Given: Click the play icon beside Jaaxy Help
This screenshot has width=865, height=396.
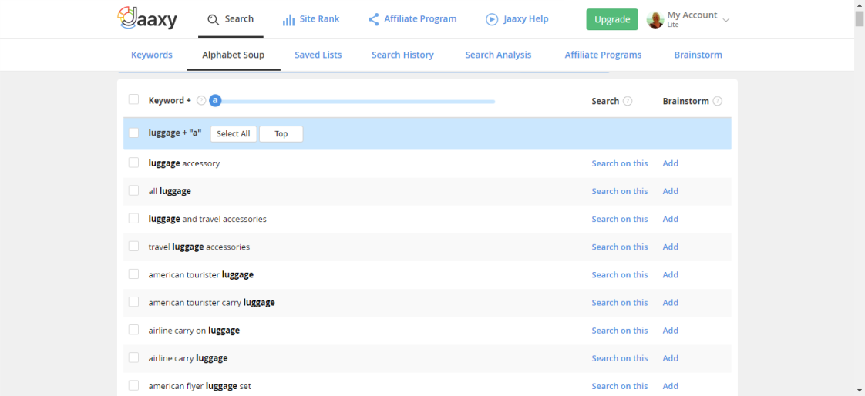Looking at the screenshot, I should pyautogui.click(x=492, y=19).
